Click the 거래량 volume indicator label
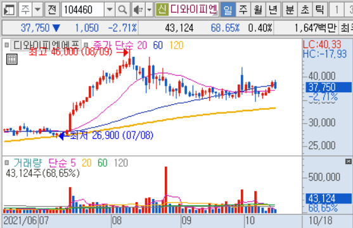The image size is (353, 228). coord(28,162)
